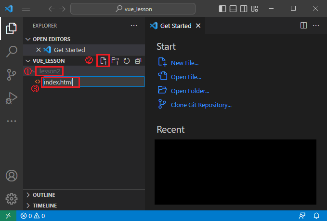This screenshot has height=221, width=327.
Task: Toggle the secondary side bar layout icon
Action: pos(244,9)
